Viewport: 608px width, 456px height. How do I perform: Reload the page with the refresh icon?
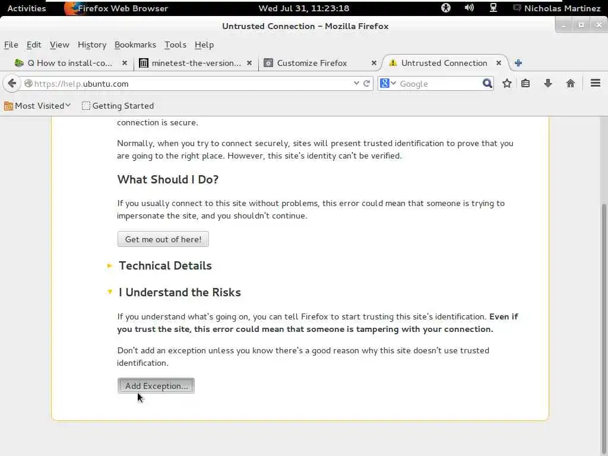[366, 83]
